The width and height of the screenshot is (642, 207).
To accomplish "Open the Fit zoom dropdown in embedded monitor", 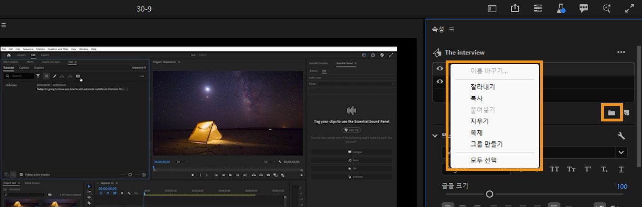I will click(x=182, y=162).
